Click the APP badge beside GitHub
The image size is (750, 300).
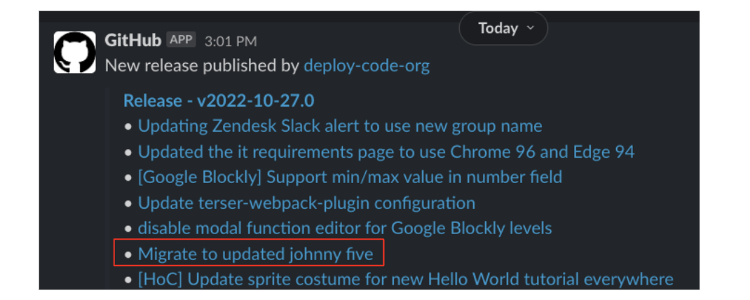point(181,40)
